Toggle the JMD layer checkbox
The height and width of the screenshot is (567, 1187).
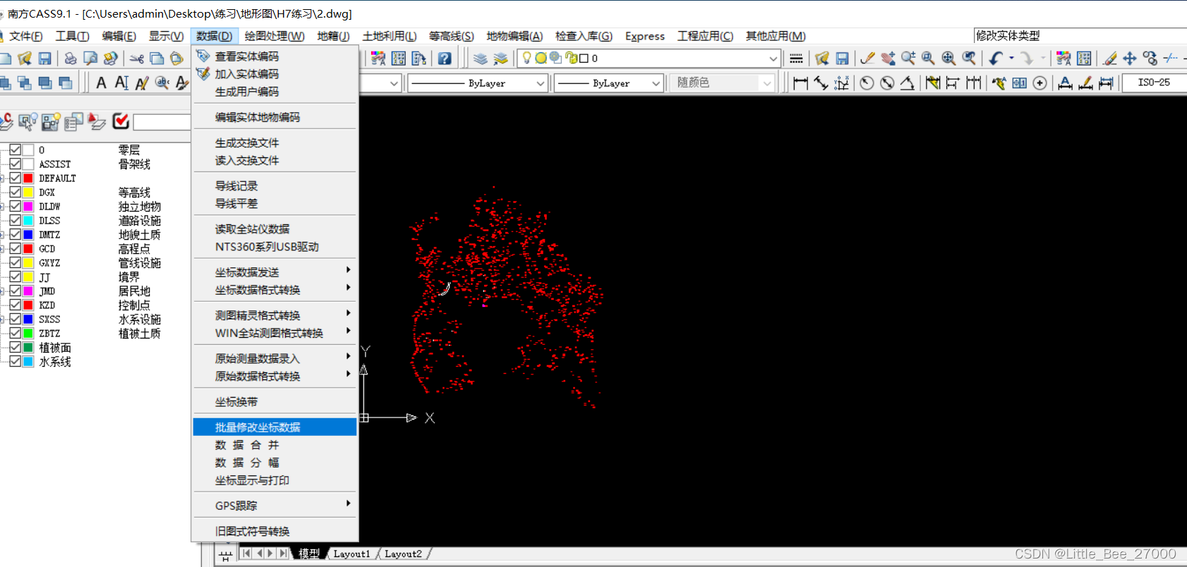point(15,291)
